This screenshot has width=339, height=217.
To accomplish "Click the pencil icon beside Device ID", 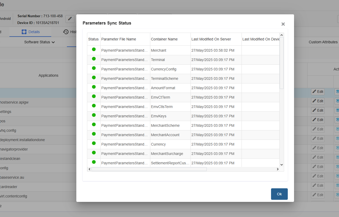I will pyautogui.click(x=70, y=19).
